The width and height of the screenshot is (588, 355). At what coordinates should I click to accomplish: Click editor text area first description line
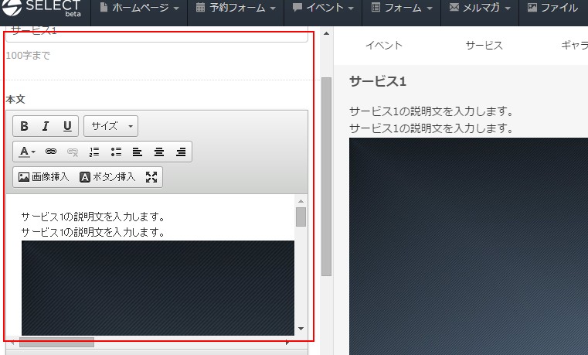click(x=93, y=217)
